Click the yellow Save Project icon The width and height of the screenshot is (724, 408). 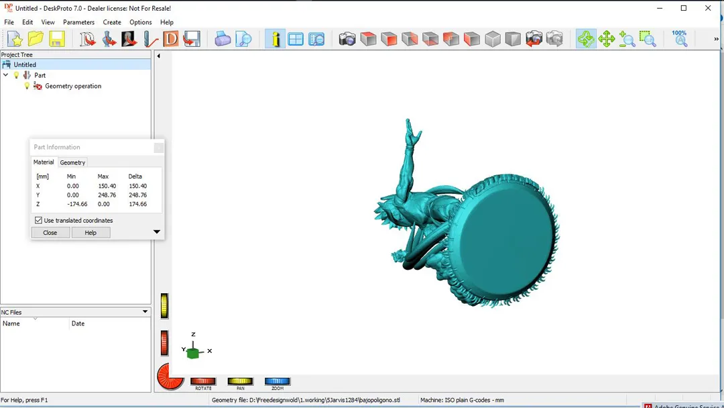(x=57, y=39)
